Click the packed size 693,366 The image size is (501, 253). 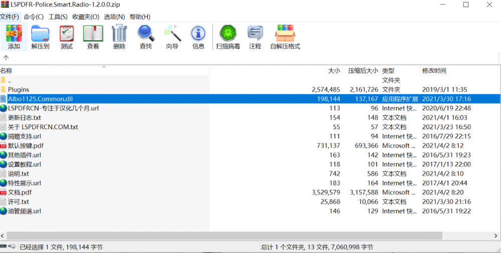(367, 146)
